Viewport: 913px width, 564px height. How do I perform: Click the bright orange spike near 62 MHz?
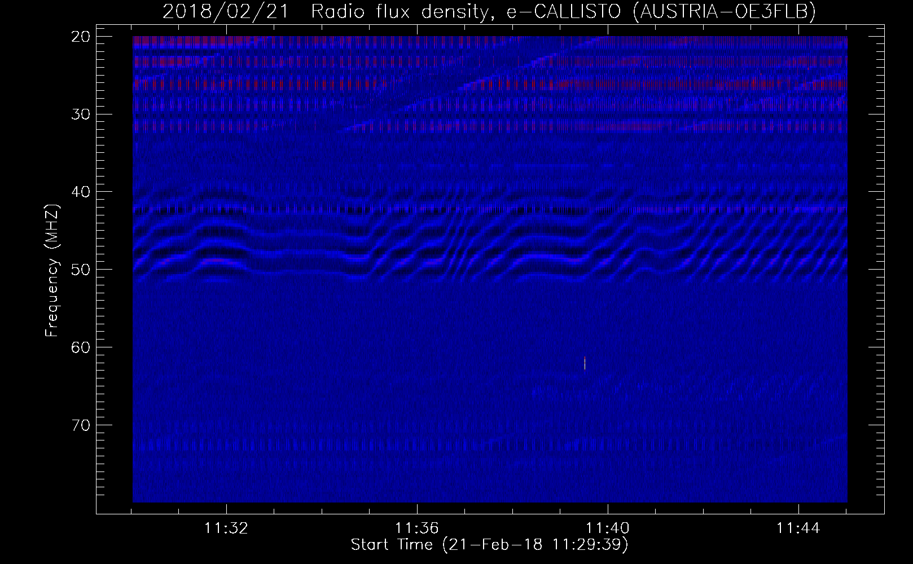tap(585, 363)
